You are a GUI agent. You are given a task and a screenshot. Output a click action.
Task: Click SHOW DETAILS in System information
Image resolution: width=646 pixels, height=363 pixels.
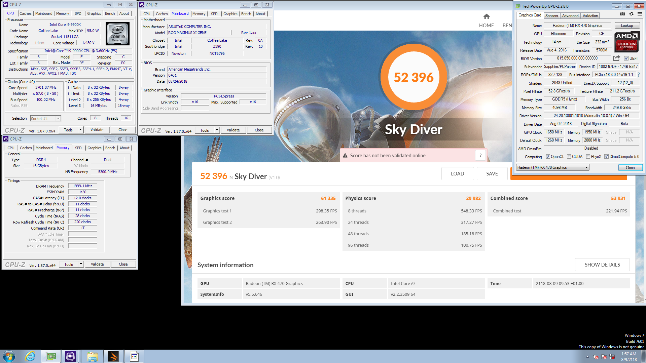602,265
